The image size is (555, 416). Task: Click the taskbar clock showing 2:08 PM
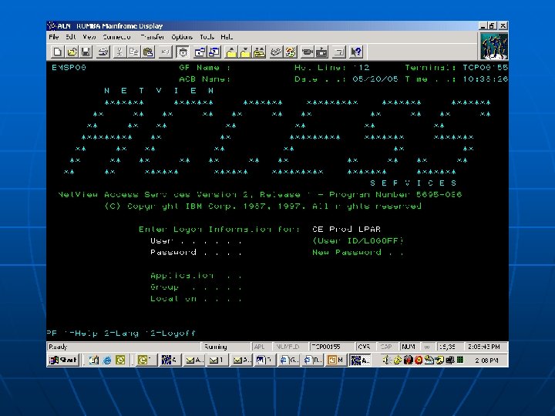486,361
